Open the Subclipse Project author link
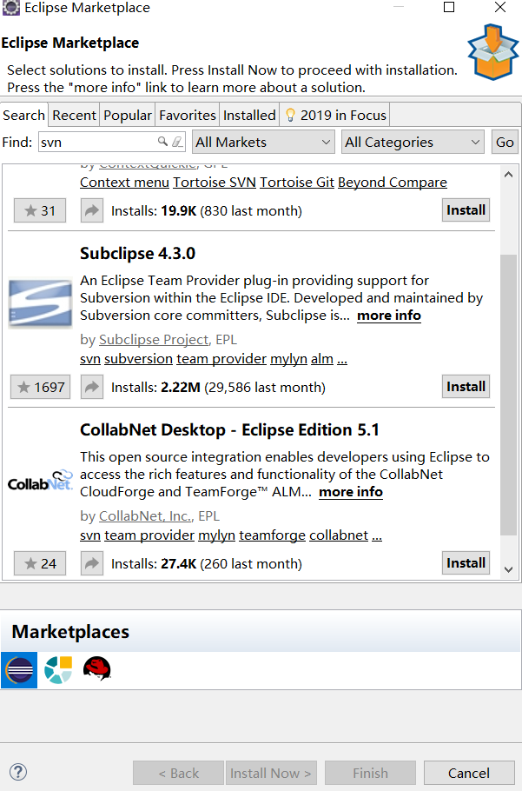Viewport: 522px width, 791px height. 154,340
